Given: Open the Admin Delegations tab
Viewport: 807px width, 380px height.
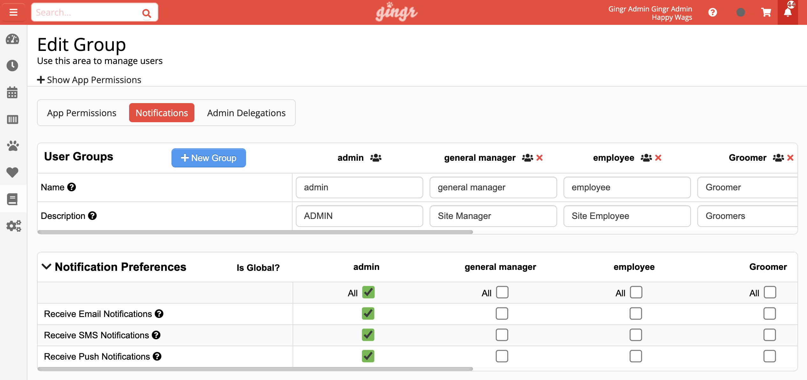Looking at the screenshot, I should pyautogui.click(x=246, y=113).
